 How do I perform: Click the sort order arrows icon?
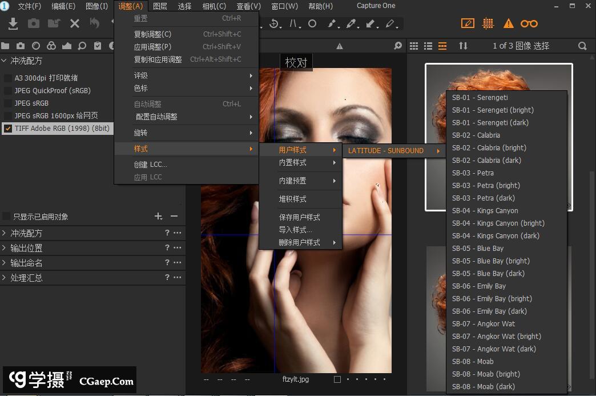click(463, 46)
